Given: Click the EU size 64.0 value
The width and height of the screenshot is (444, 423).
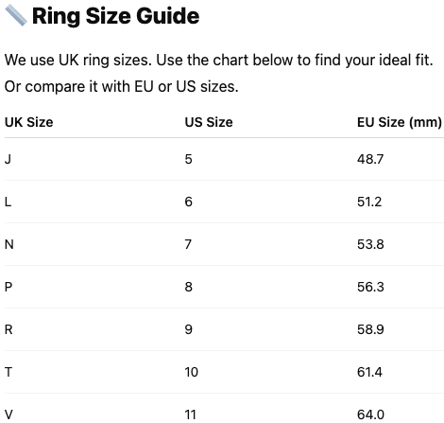Looking at the screenshot, I should click(370, 414).
